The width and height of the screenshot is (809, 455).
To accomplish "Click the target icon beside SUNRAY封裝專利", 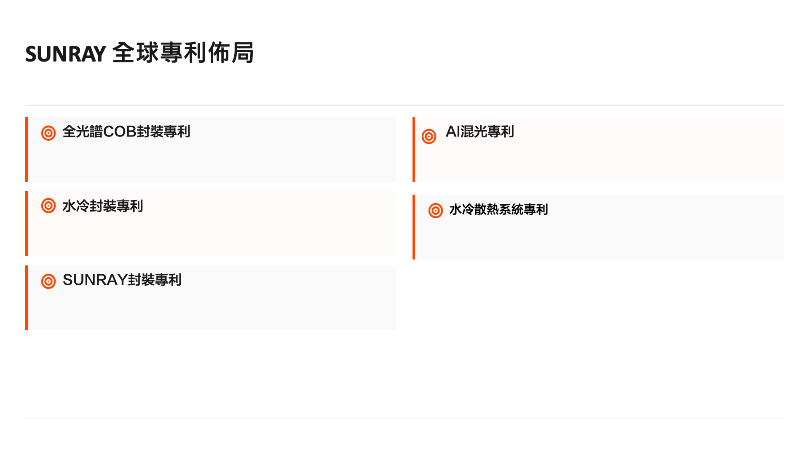I will tap(48, 281).
